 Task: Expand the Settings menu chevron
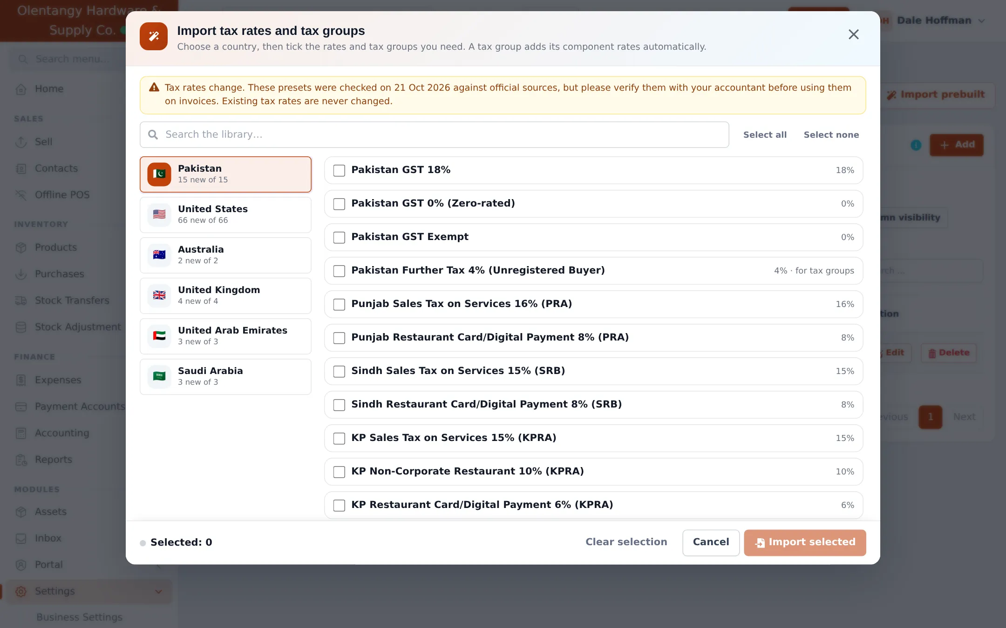click(x=158, y=592)
